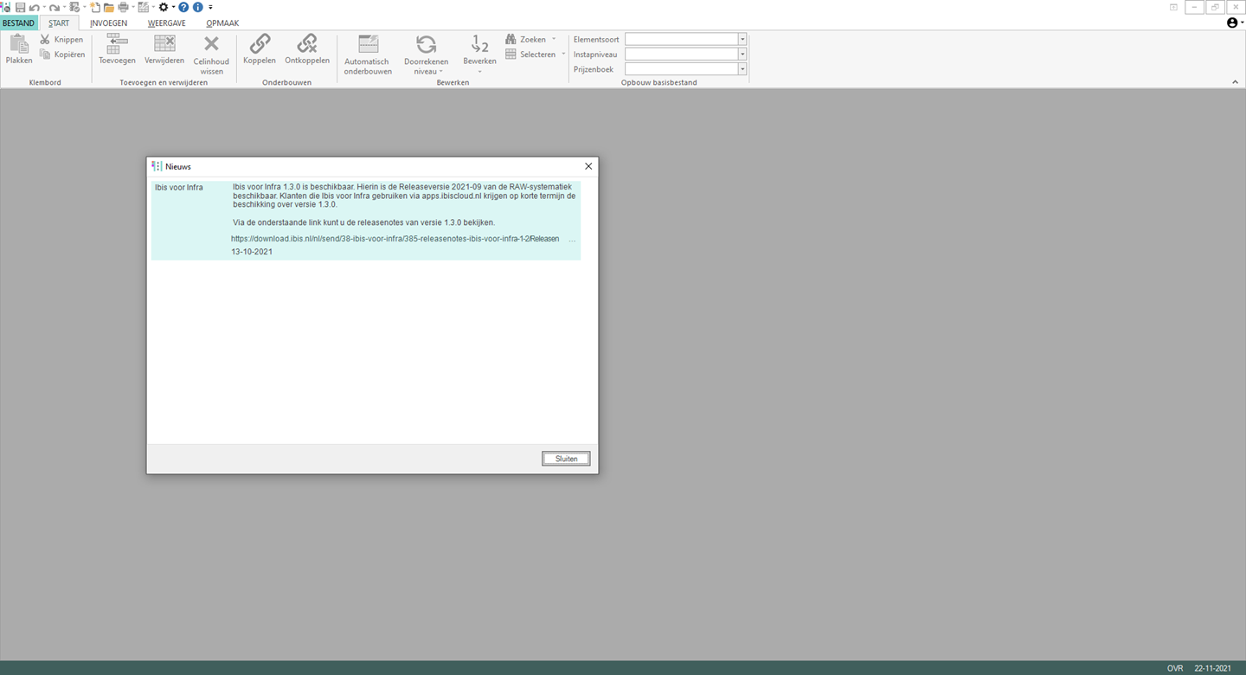Switch to the INVOEGEN tab
Viewport: 1246px width, 675px height.
click(108, 23)
